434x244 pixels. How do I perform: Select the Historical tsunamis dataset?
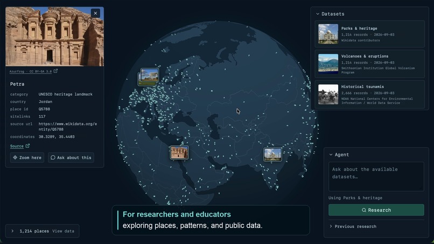(369, 94)
